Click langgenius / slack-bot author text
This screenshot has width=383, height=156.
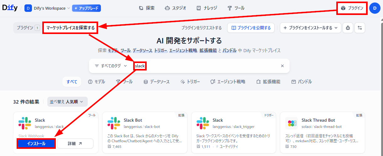click(x=142, y=127)
